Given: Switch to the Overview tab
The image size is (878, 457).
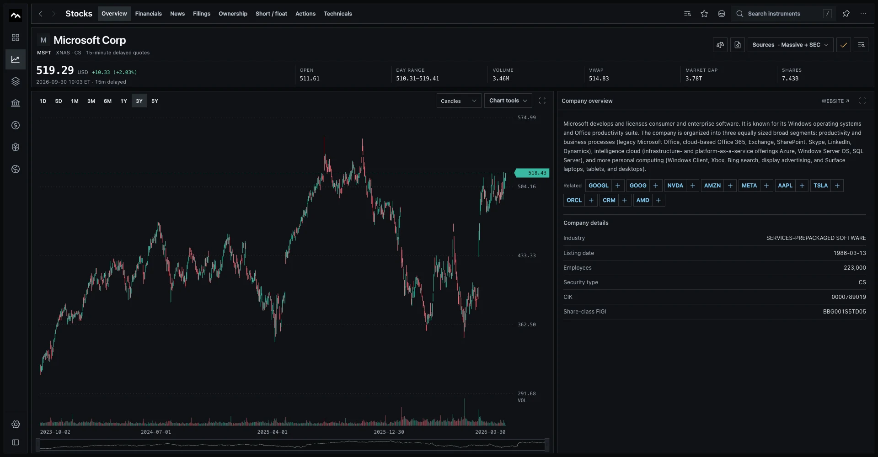Looking at the screenshot, I should coord(114,14).
